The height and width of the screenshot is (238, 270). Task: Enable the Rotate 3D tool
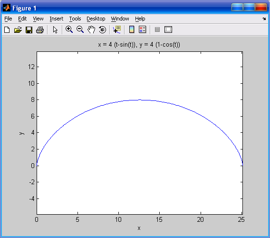pyautogui.click(x=103, y=30)
